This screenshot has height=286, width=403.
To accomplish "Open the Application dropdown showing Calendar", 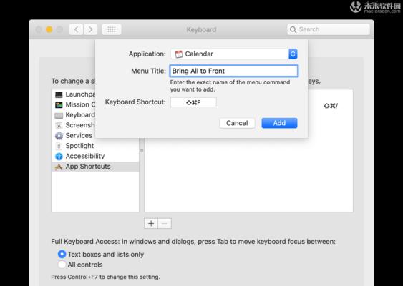I will pyautogui.click(x=234, y=54).
